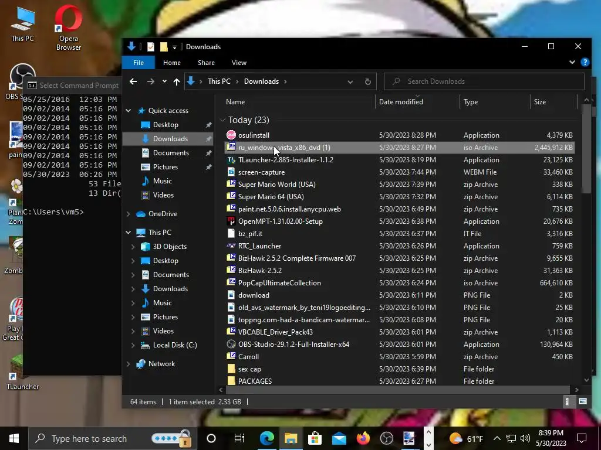Open the Quick Access Toolbar customize dropdown
This screenshot has width=601, height=450.
174,47
